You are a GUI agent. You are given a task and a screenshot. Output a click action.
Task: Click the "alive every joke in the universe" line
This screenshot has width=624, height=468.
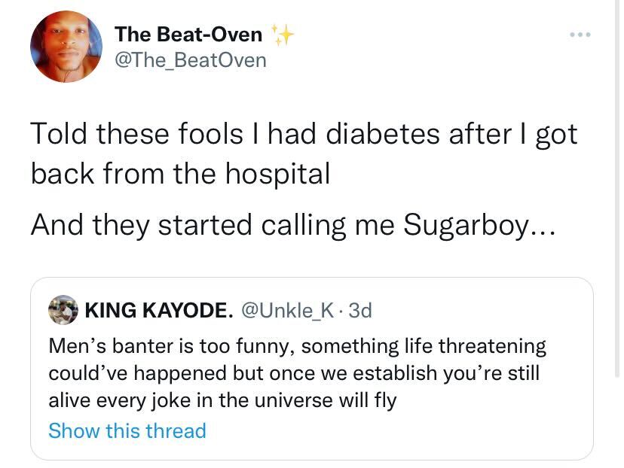tap(222, 400)
